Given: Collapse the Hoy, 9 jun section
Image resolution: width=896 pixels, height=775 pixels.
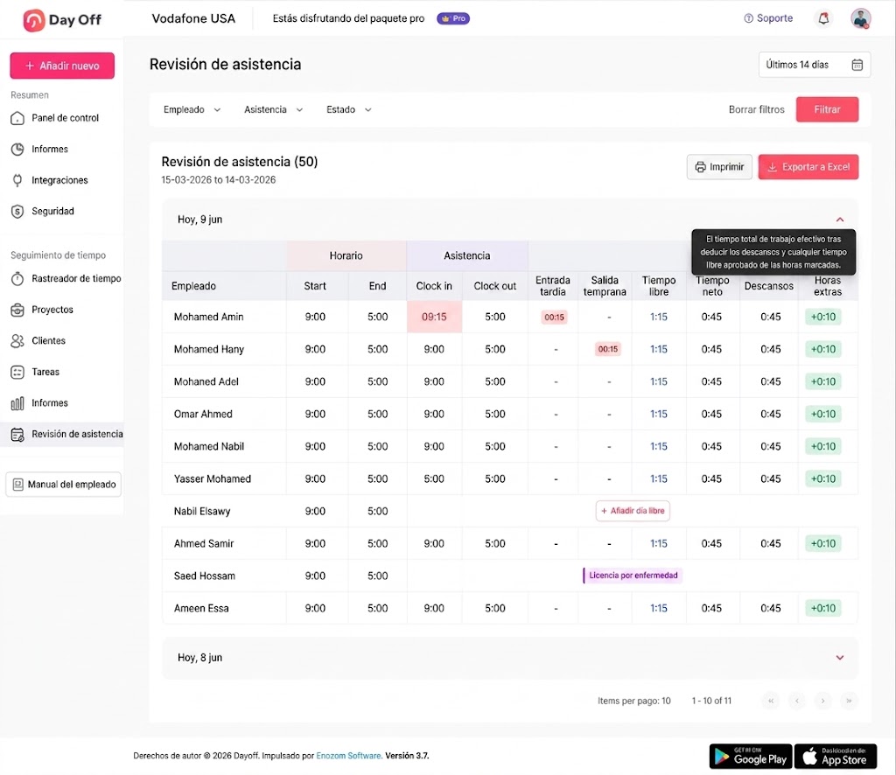Looking at the screenshot, I should pos(839,220).
